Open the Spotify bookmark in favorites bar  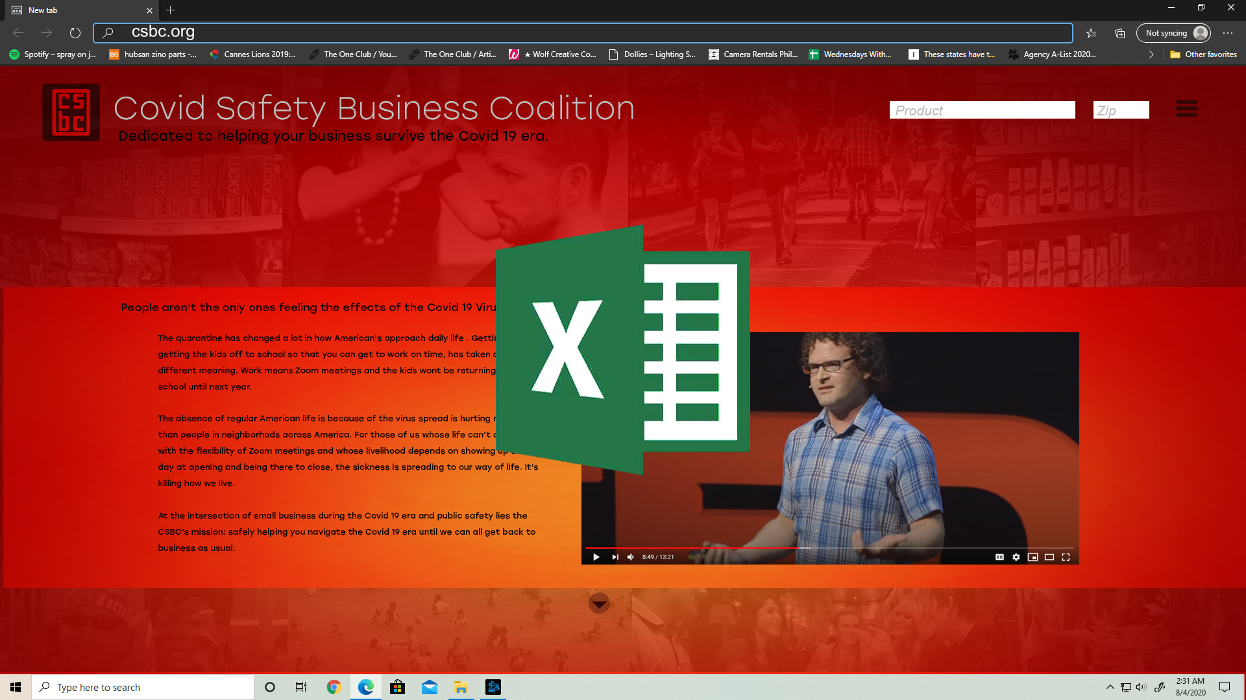tap(53, 54)
